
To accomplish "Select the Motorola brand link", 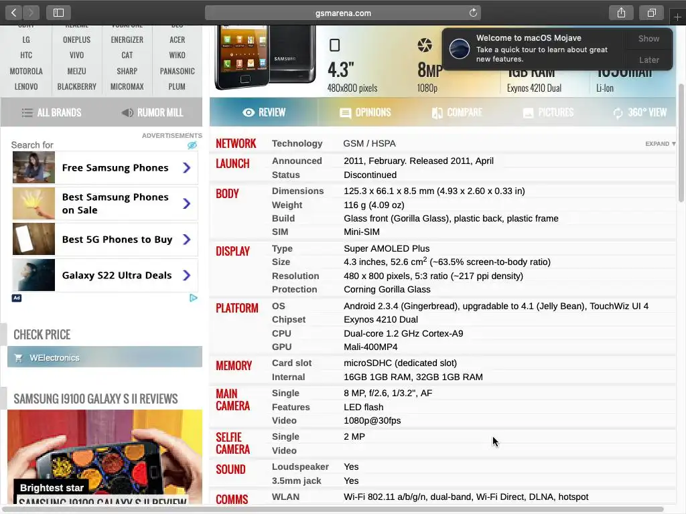I will (x=26, y=71).
